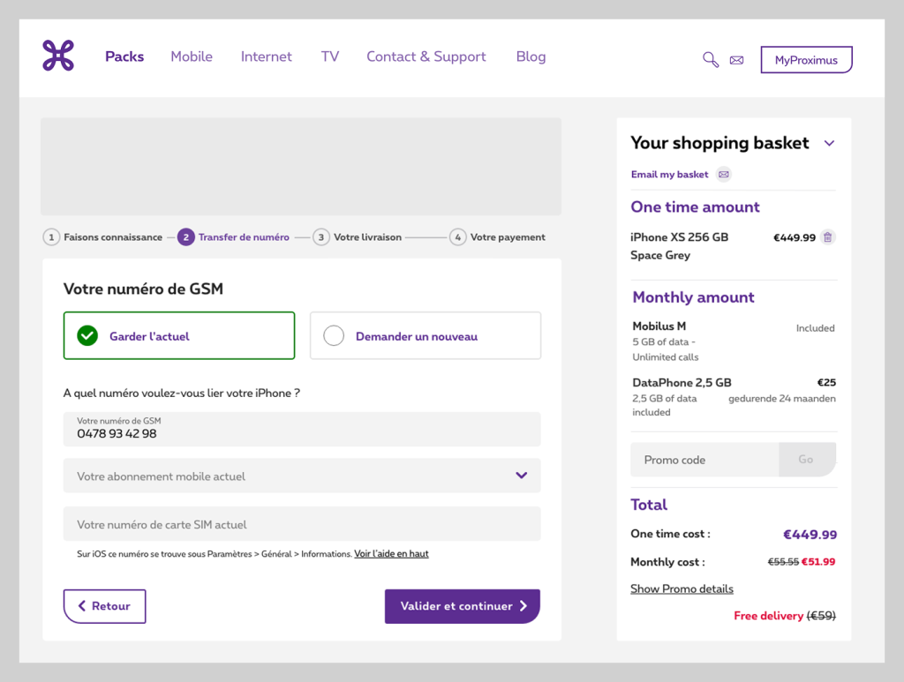Open the Packs menu
This screenshot has height=682, width=904.
(124, 56)
